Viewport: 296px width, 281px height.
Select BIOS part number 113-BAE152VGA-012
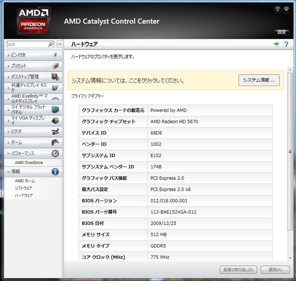point(174,212)
